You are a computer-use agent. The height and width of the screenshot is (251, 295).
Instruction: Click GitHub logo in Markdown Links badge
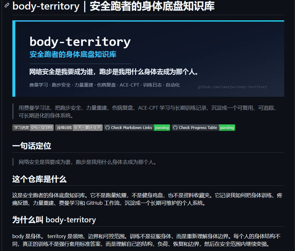point(107,128)
